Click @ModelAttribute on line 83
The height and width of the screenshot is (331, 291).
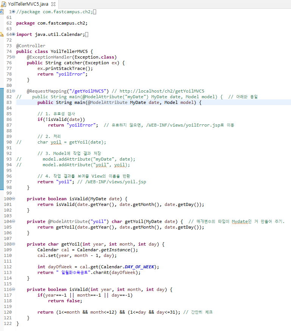tap(107, 103)
